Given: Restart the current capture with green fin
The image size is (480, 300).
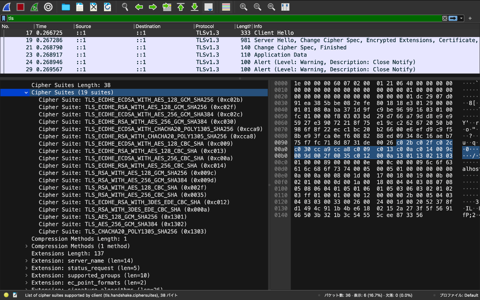Looking at the screenshot, I should pyautogui.click(x=34, y=7).
